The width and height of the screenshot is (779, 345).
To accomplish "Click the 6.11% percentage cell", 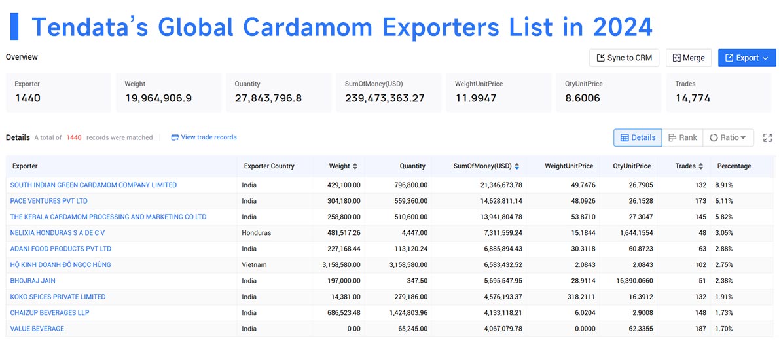I will tap(723, 201).
